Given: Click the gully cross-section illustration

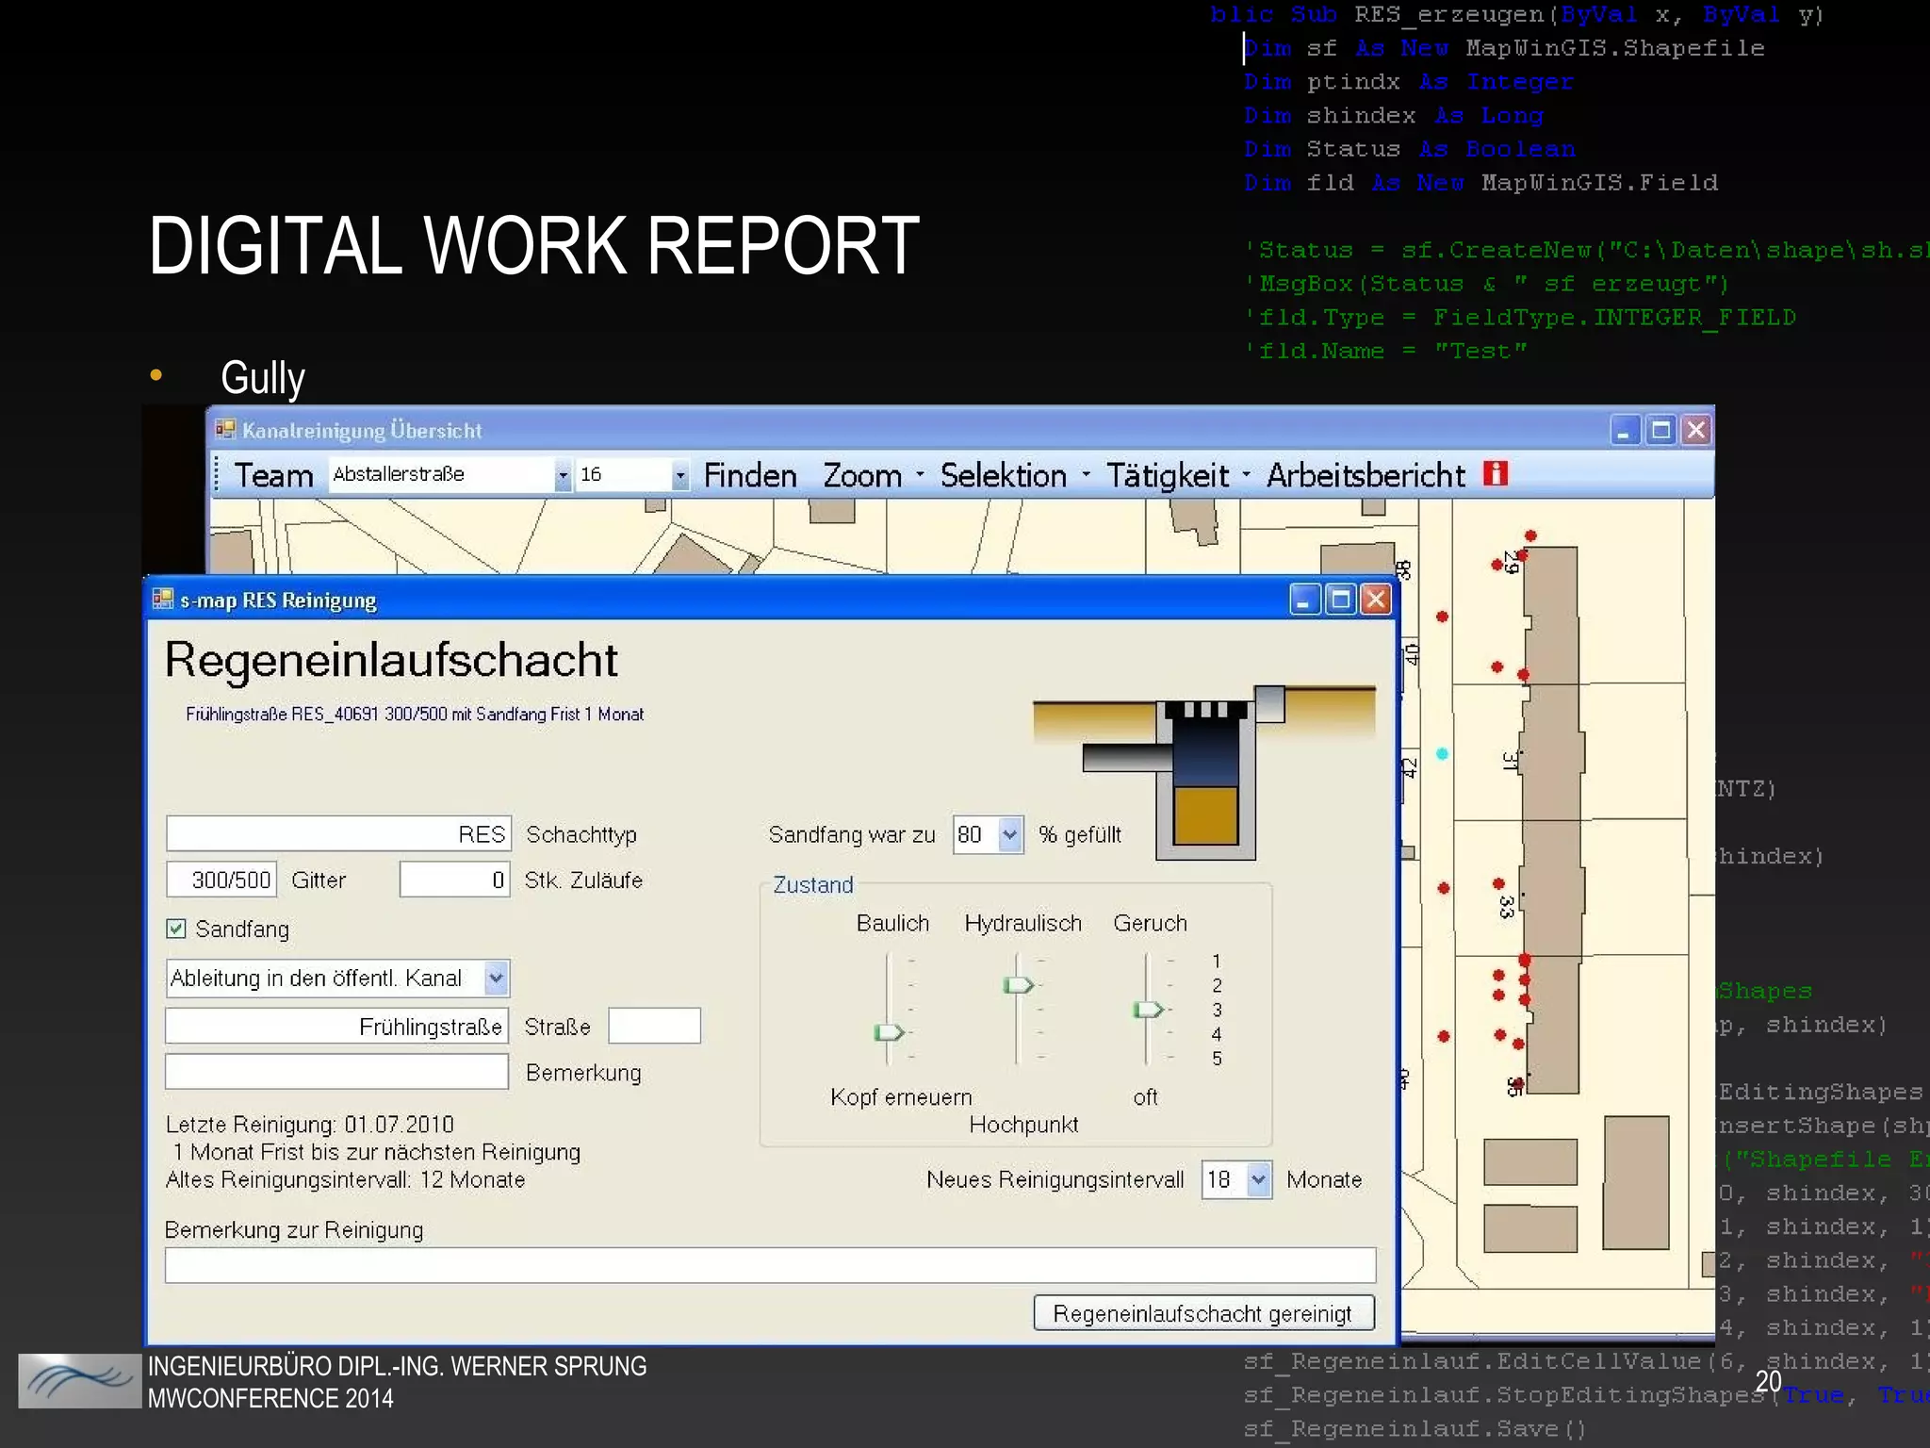Looking at the screenshot, I should point(1204,773).
